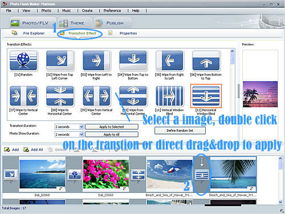The height and width of the screenshot is (214, 285).
Task: Click the Define Random Set button
Action: [x=180, y=131]
